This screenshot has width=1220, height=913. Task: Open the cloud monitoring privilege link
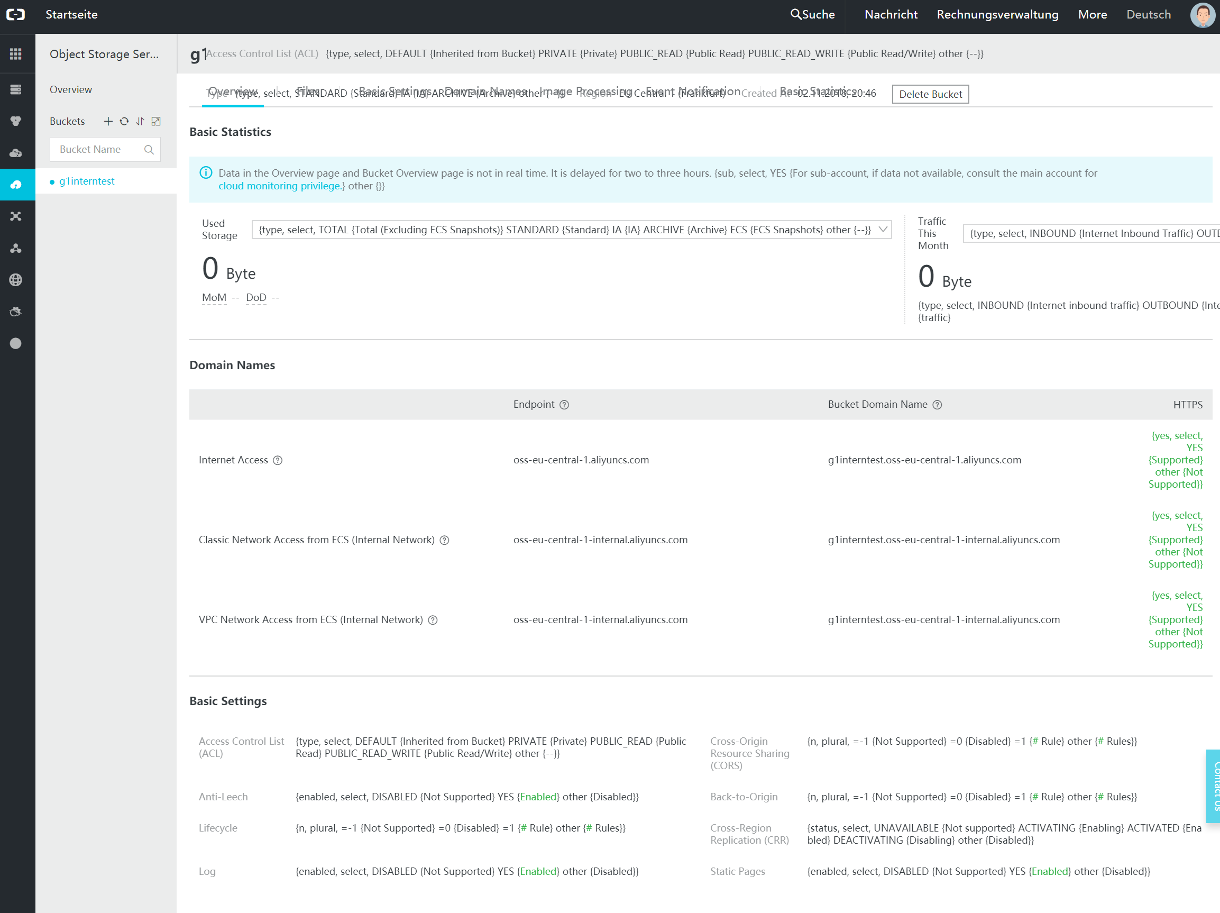pyautogui.click(x=280, y=187)
